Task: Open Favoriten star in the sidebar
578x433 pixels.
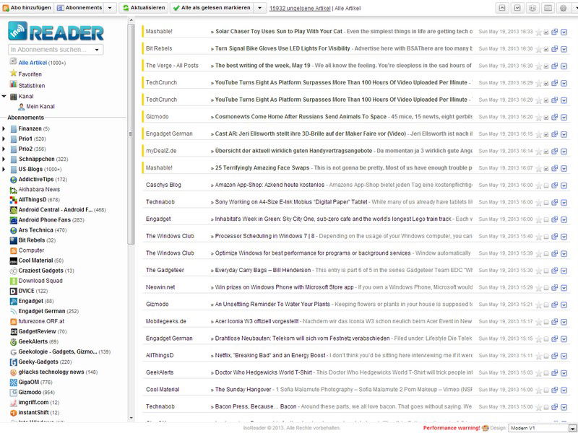Action: click(14, 74)
